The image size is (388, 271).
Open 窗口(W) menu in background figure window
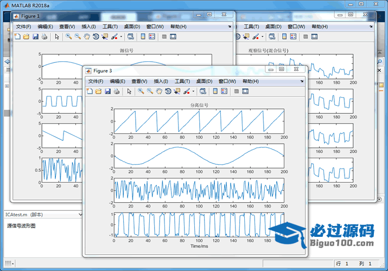point(296,27)
